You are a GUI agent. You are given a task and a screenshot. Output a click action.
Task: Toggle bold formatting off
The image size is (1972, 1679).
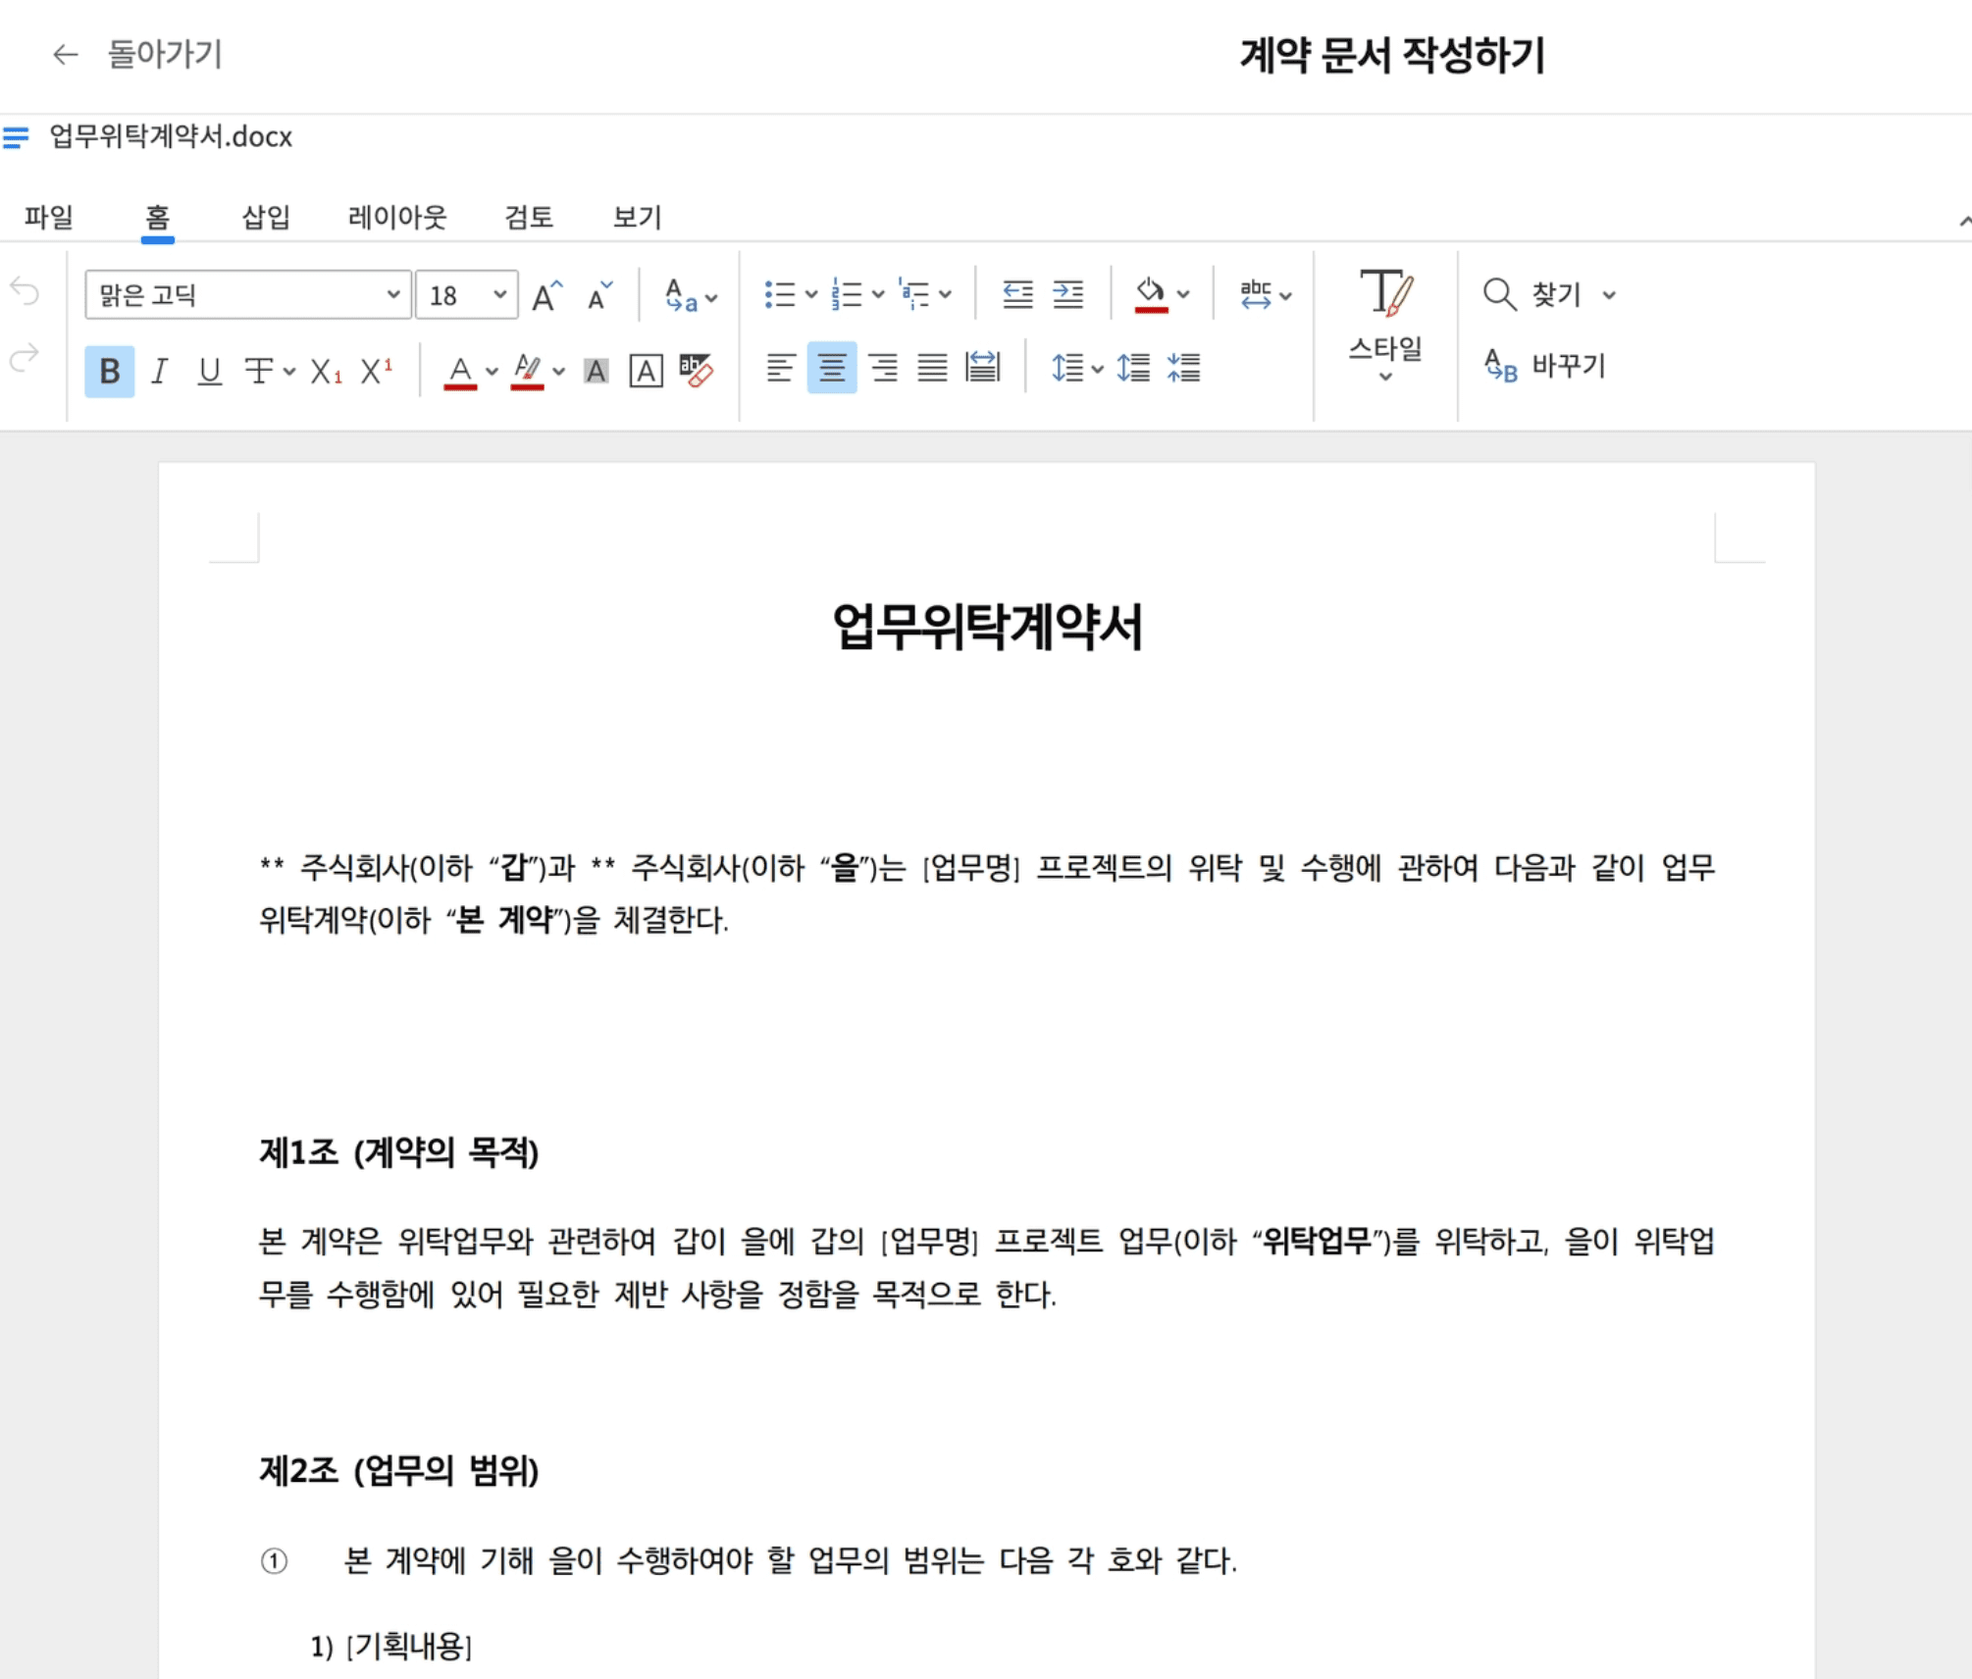[109, 371]
